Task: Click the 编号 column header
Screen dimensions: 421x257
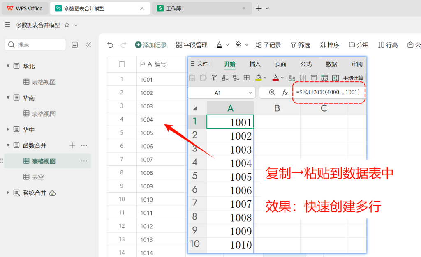Action: click(x=161, y=64)
